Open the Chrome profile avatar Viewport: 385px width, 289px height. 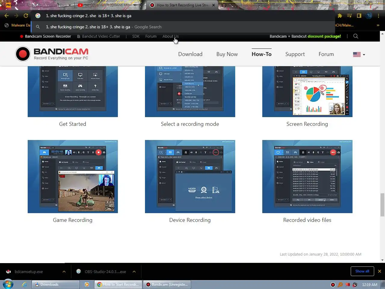tap(369, 16)
